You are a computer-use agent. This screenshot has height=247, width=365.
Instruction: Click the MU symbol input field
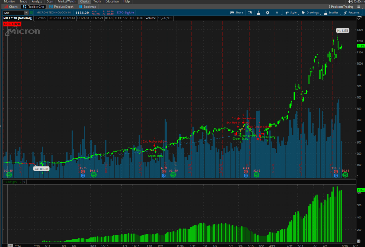(14, 13)
